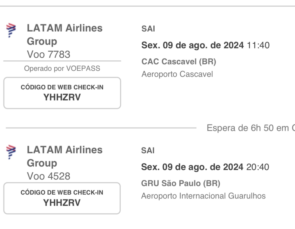The image size is (295, 229).
Task: Click the first 'SAI' departure label
Action: point(148,29)
